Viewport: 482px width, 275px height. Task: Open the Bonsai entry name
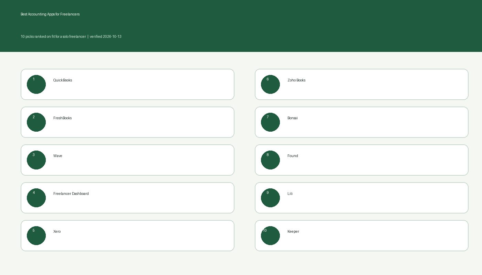(x=293, y=118)
